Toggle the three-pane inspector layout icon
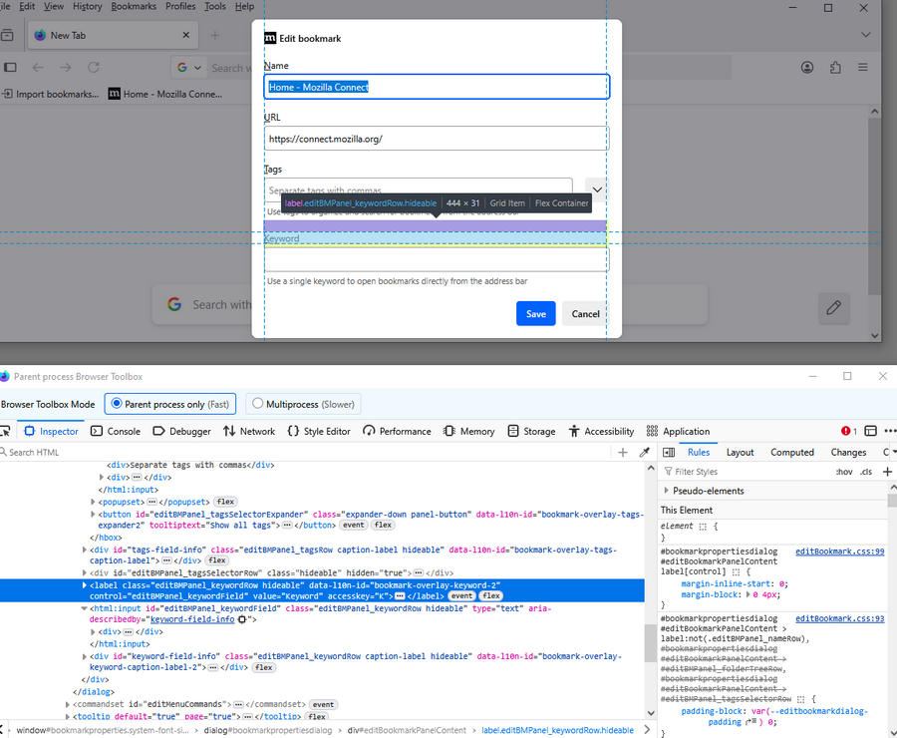Screen dimensions: 897x738 click(667, 452)
